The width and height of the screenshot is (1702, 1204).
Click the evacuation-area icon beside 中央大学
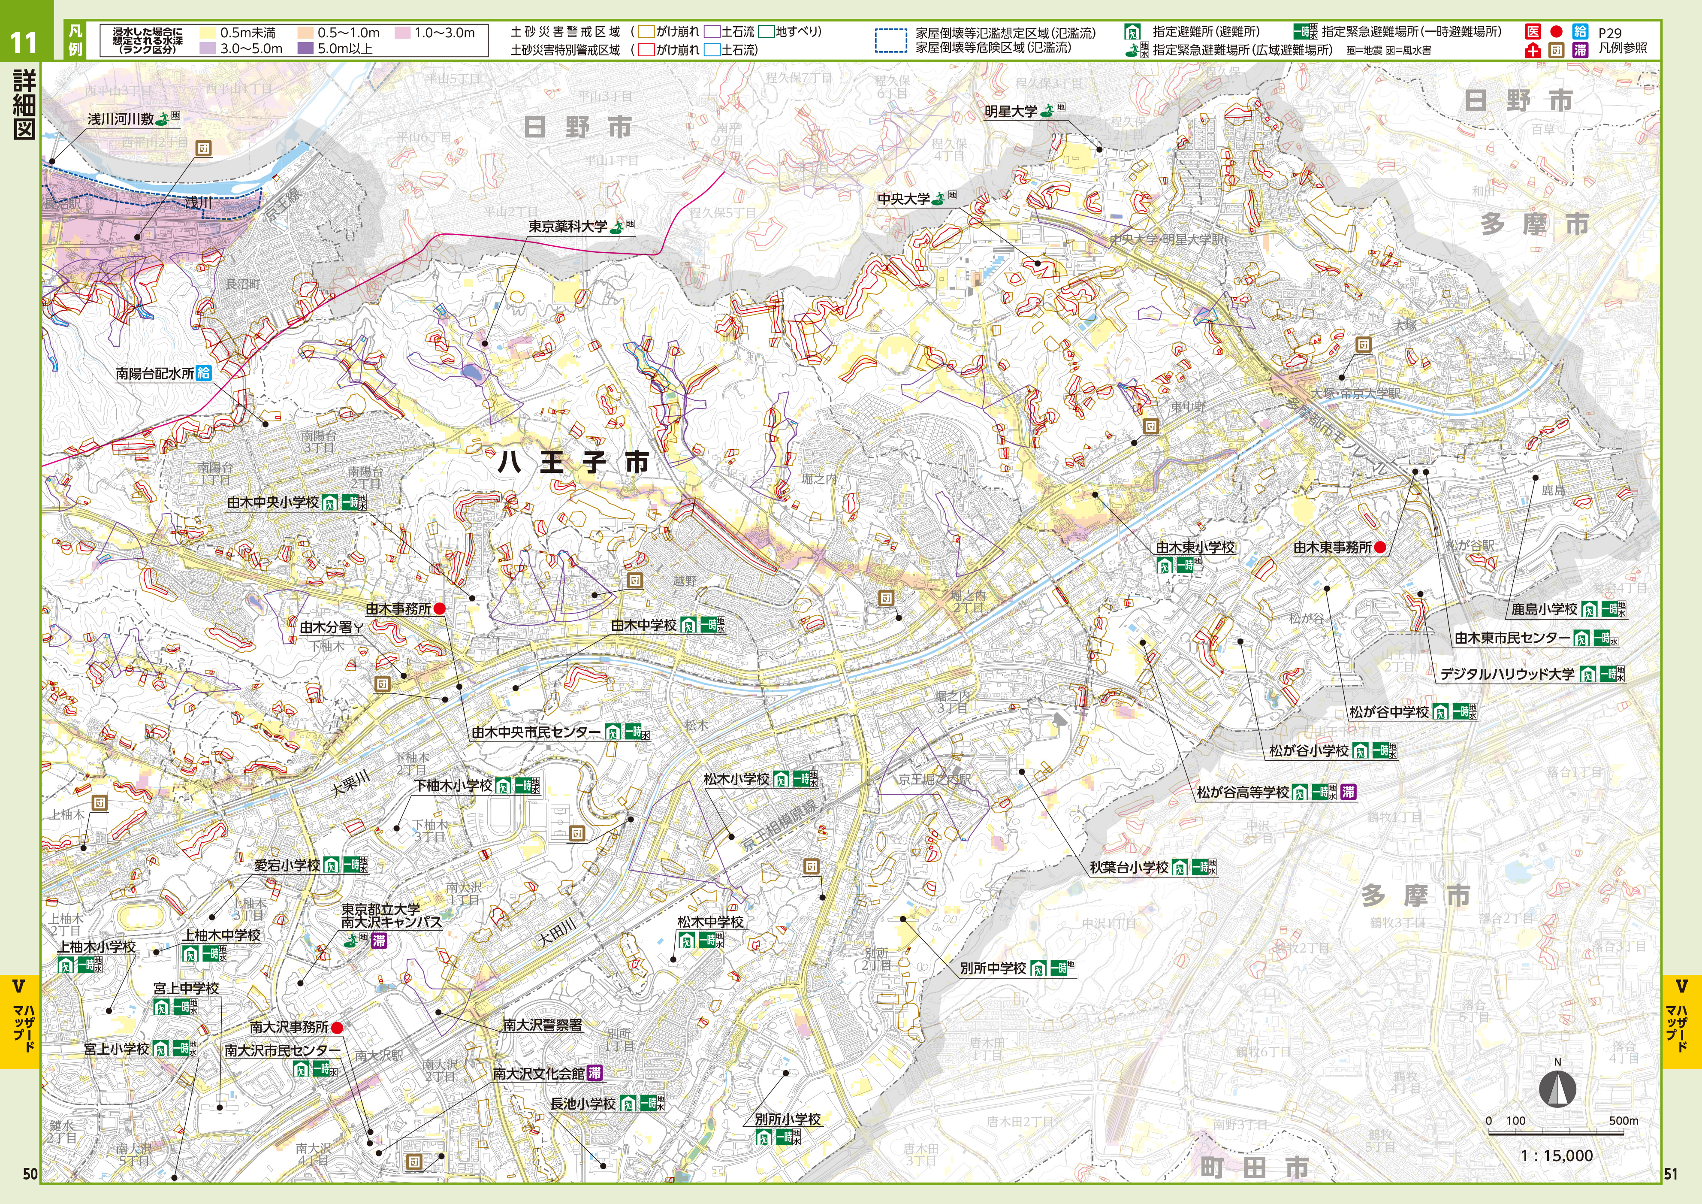pos(939,198)
